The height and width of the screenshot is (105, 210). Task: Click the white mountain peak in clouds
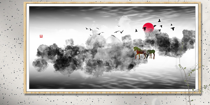click(113, 40)
